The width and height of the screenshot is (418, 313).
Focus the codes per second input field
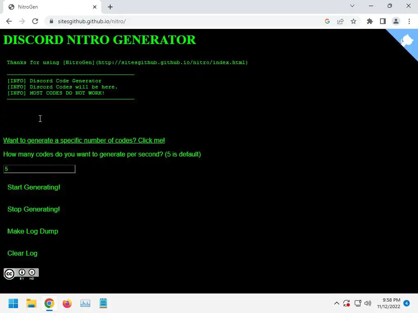[39, 169]
